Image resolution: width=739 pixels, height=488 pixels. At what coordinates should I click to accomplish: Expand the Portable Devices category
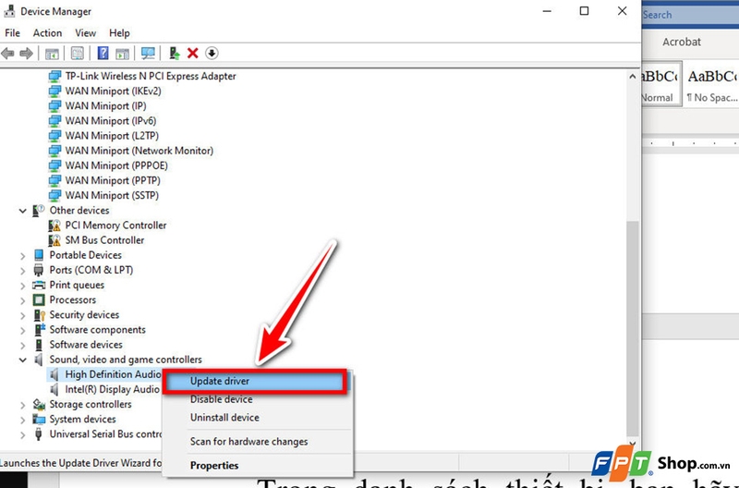pyautogui.click(x=22, y=255)
